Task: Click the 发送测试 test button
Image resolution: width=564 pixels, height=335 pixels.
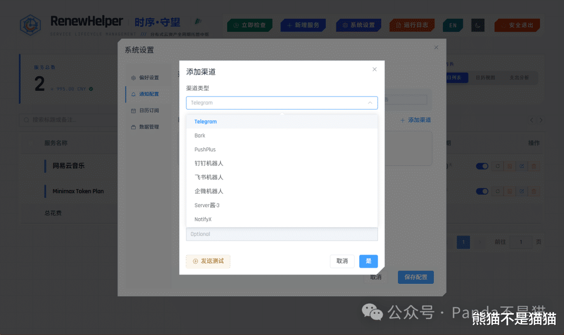Action: [x=208, y=261]
